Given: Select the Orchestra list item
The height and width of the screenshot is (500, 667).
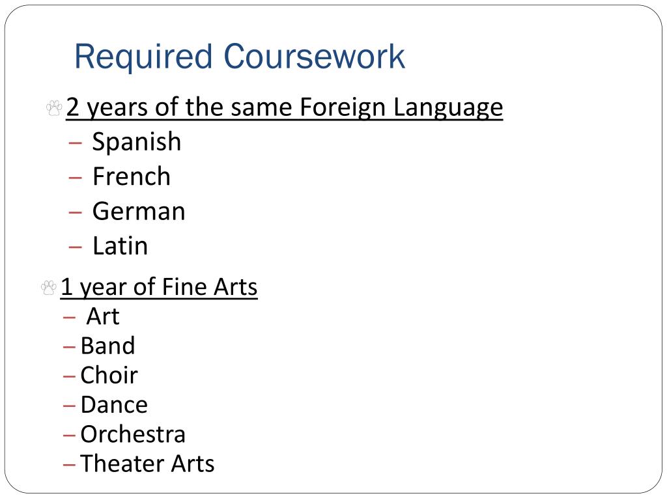Looking at the screenshot, I should [x=133, y=434].
